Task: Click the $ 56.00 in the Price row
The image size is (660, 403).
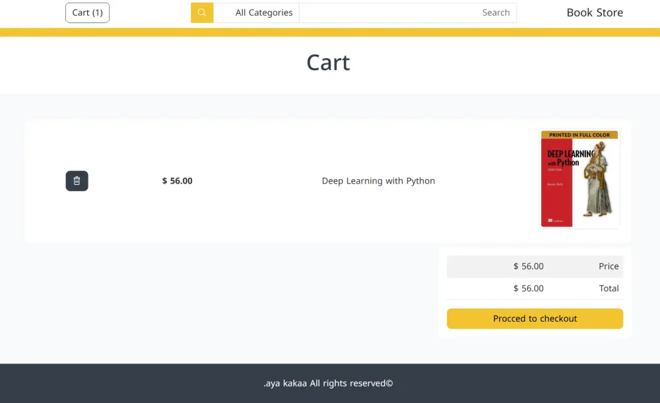Action: pyautogui.click(x=528, y=266)
